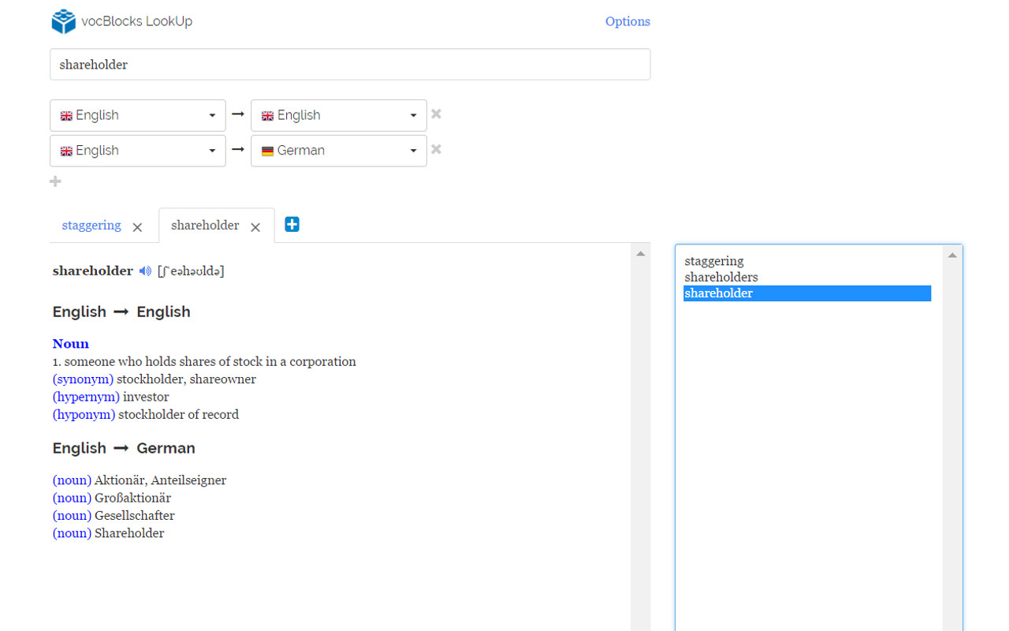Click the shareholder search input field
This screenshot has width=1009, height=631.
[350, 65]
